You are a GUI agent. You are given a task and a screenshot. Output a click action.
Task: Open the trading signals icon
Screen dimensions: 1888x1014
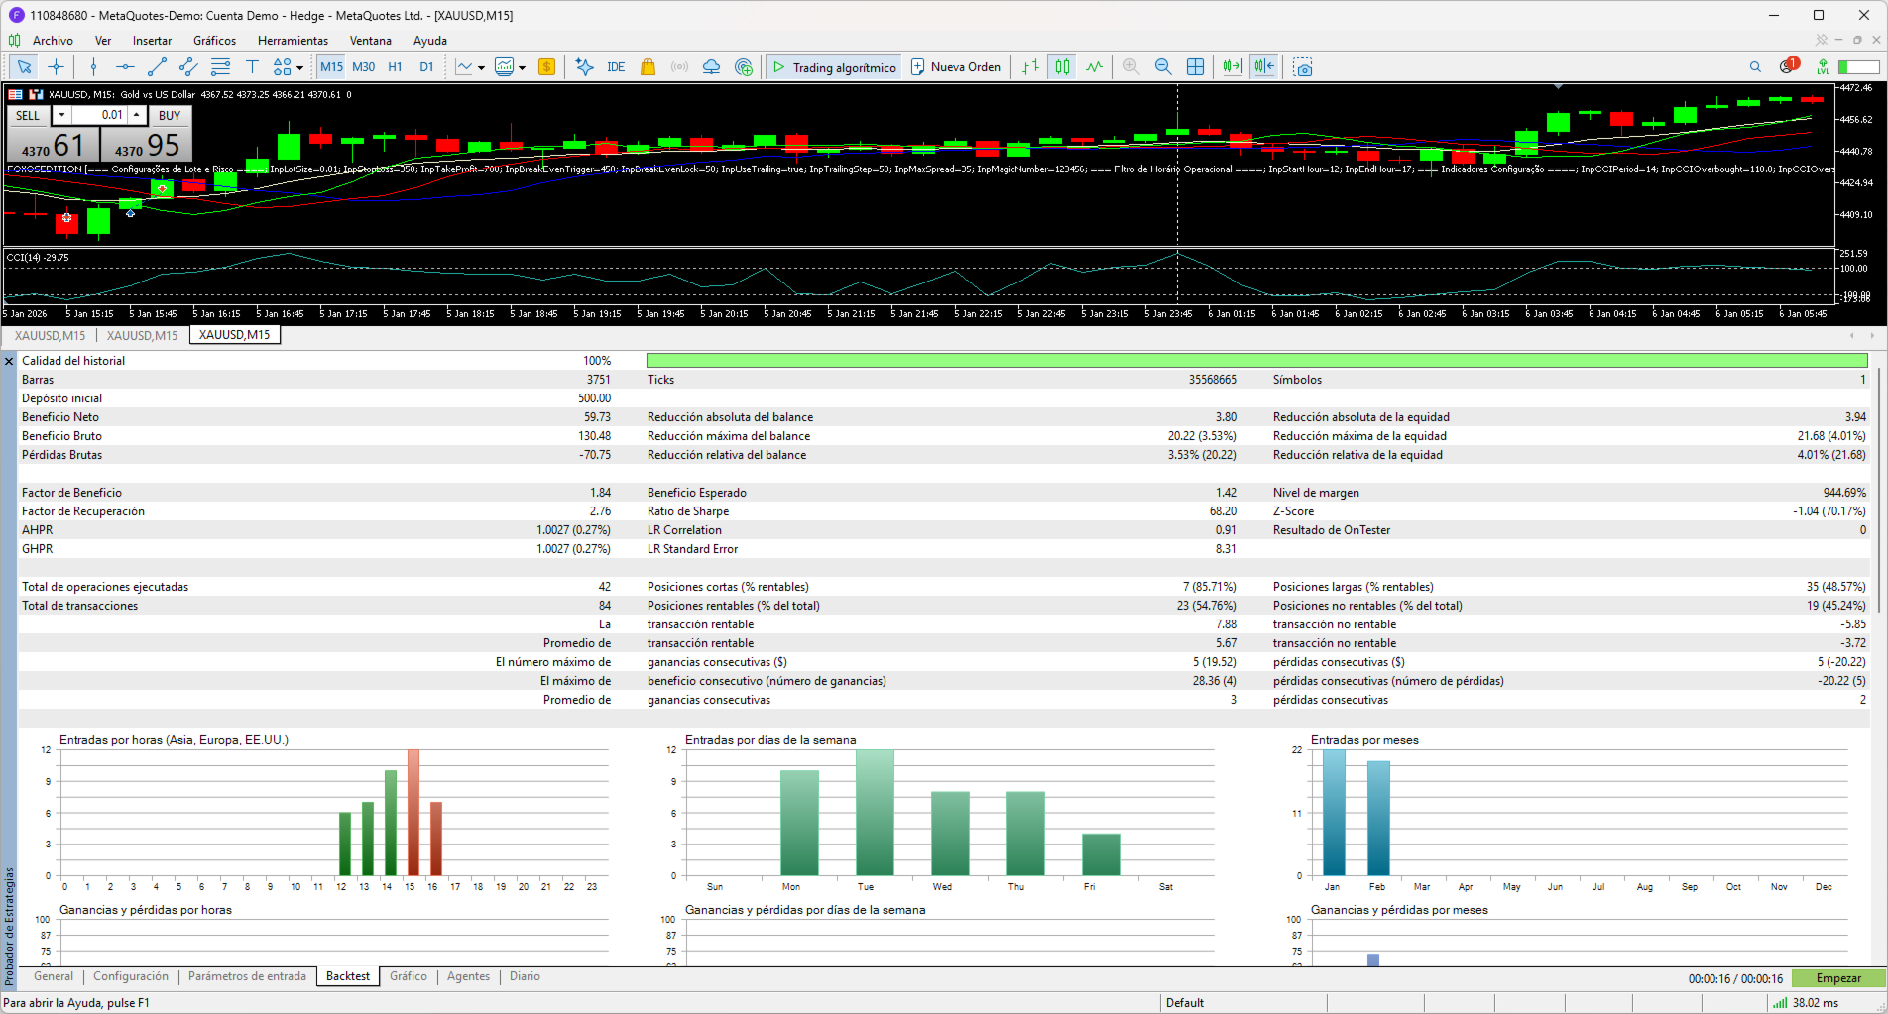(679, 67)
